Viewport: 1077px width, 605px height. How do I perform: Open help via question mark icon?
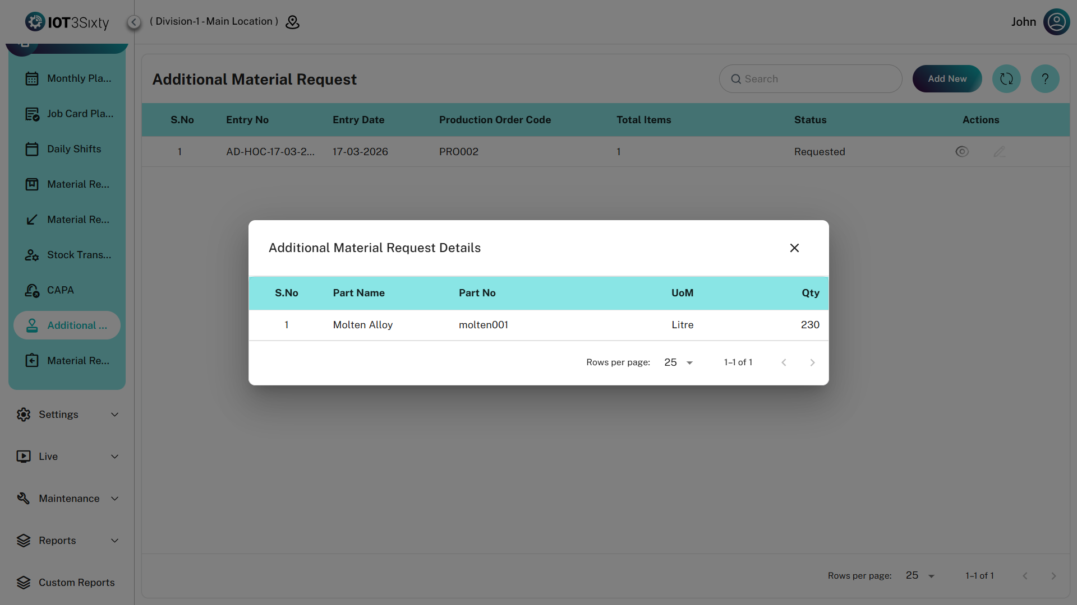pyautogui.click(x=1044, y=79)
